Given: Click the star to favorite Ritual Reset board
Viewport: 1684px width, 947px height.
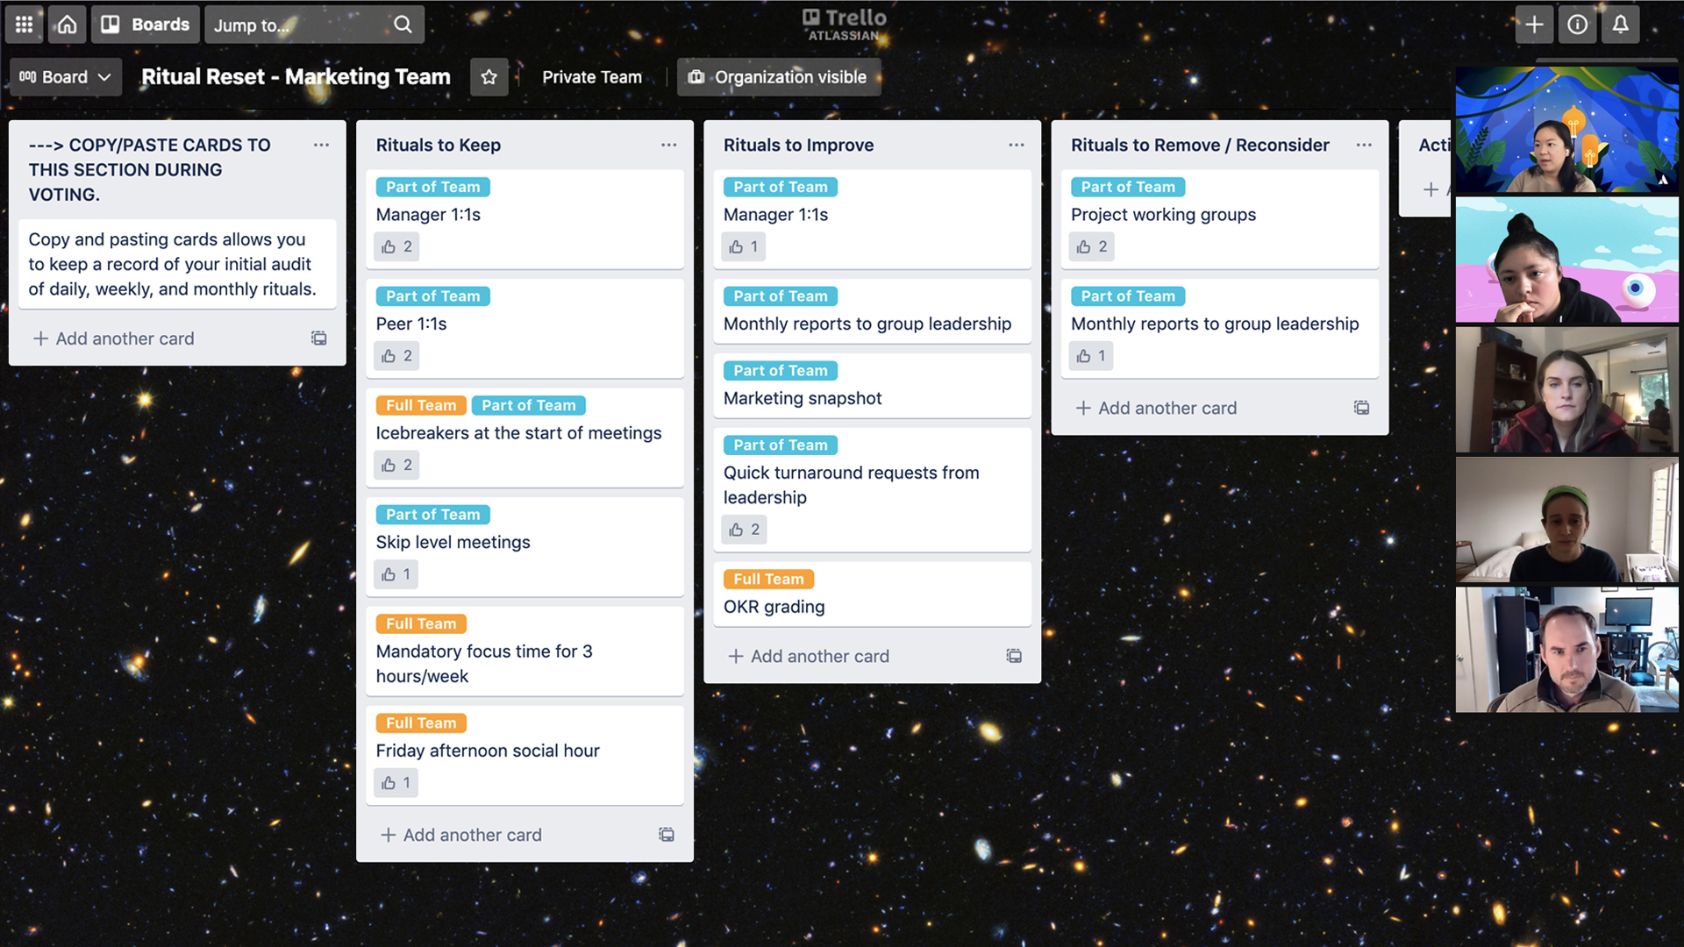Looking at the screenshot, I should pos(489,76).
